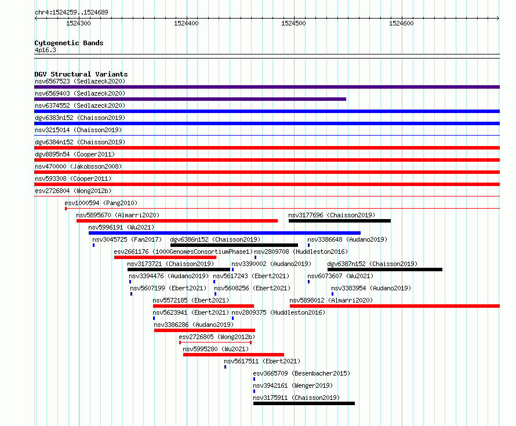Click the nsv593308 (Cooper2011) label

pyautogui.click(x=73, y=179)
